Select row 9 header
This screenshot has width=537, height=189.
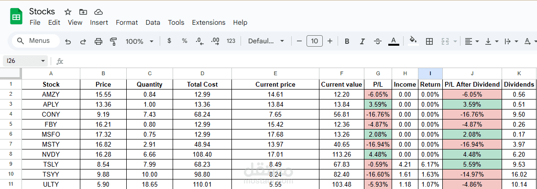pyautogui.click(x=11, y=164)
